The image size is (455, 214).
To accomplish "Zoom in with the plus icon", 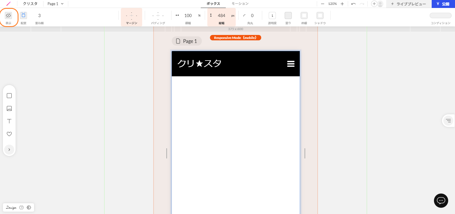I will pos(342,4).
